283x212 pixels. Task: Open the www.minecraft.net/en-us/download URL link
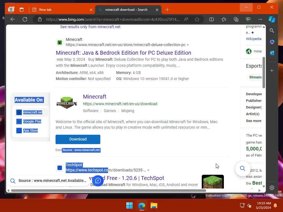click(x=120, y=104)
